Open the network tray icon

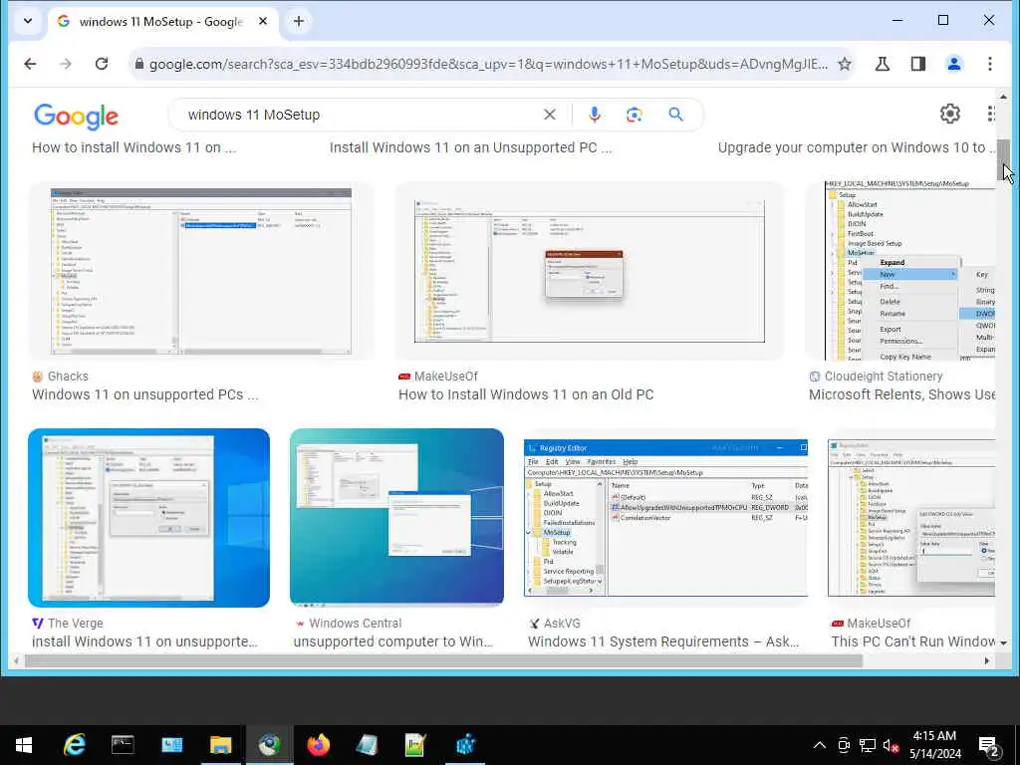click(x=868, y=745)
